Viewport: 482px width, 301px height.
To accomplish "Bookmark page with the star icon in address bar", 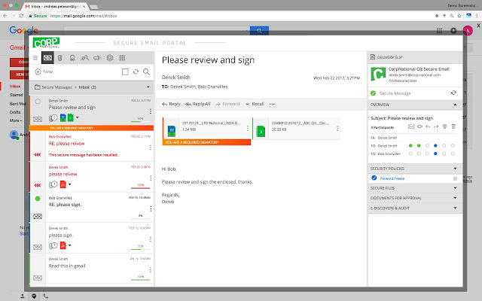I will [x=459, y=16].
